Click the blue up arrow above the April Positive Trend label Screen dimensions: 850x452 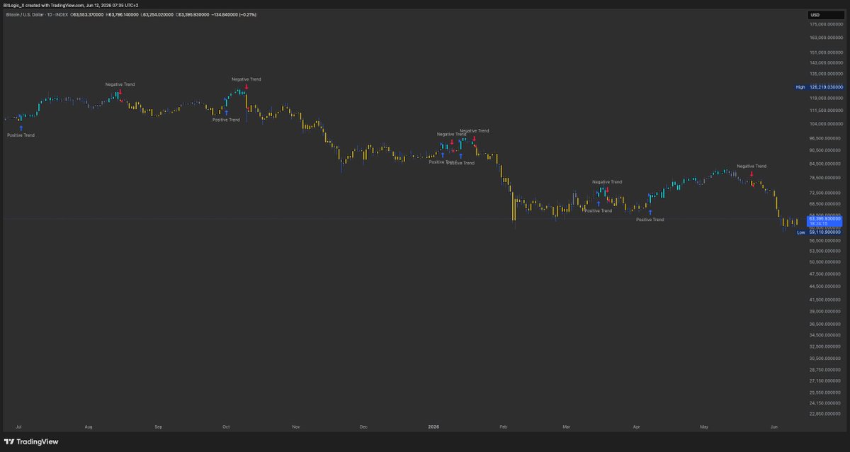pyautogui.click(x=650, y=213)
